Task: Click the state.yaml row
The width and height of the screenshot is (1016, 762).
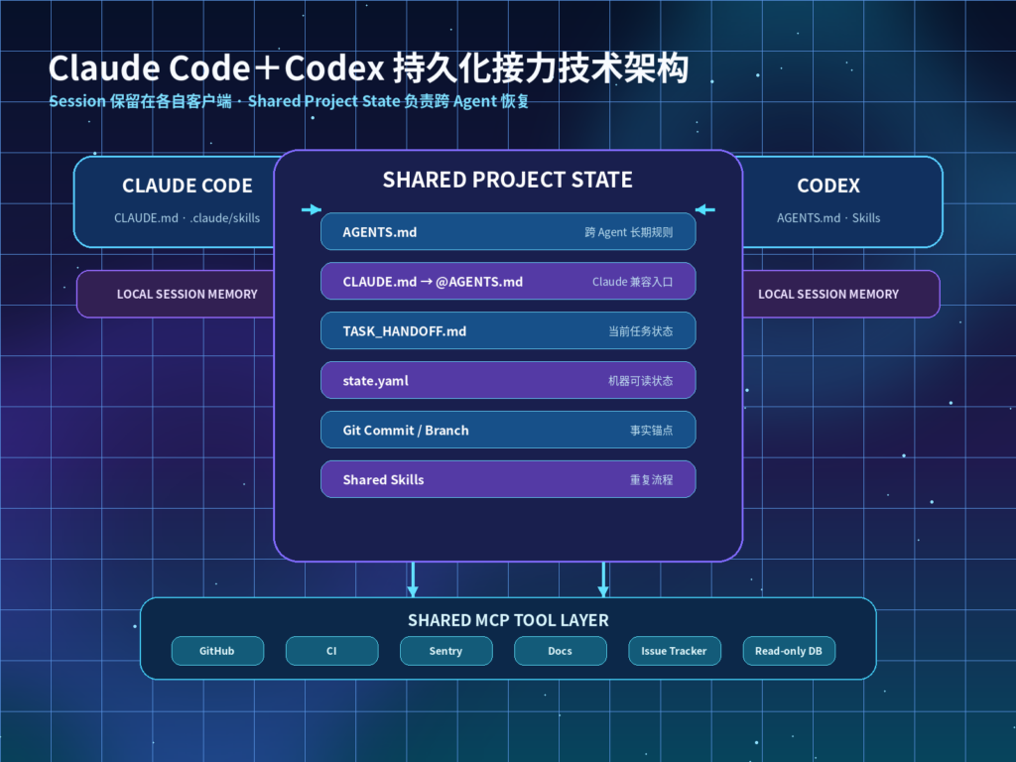Action: click(508, 380)
